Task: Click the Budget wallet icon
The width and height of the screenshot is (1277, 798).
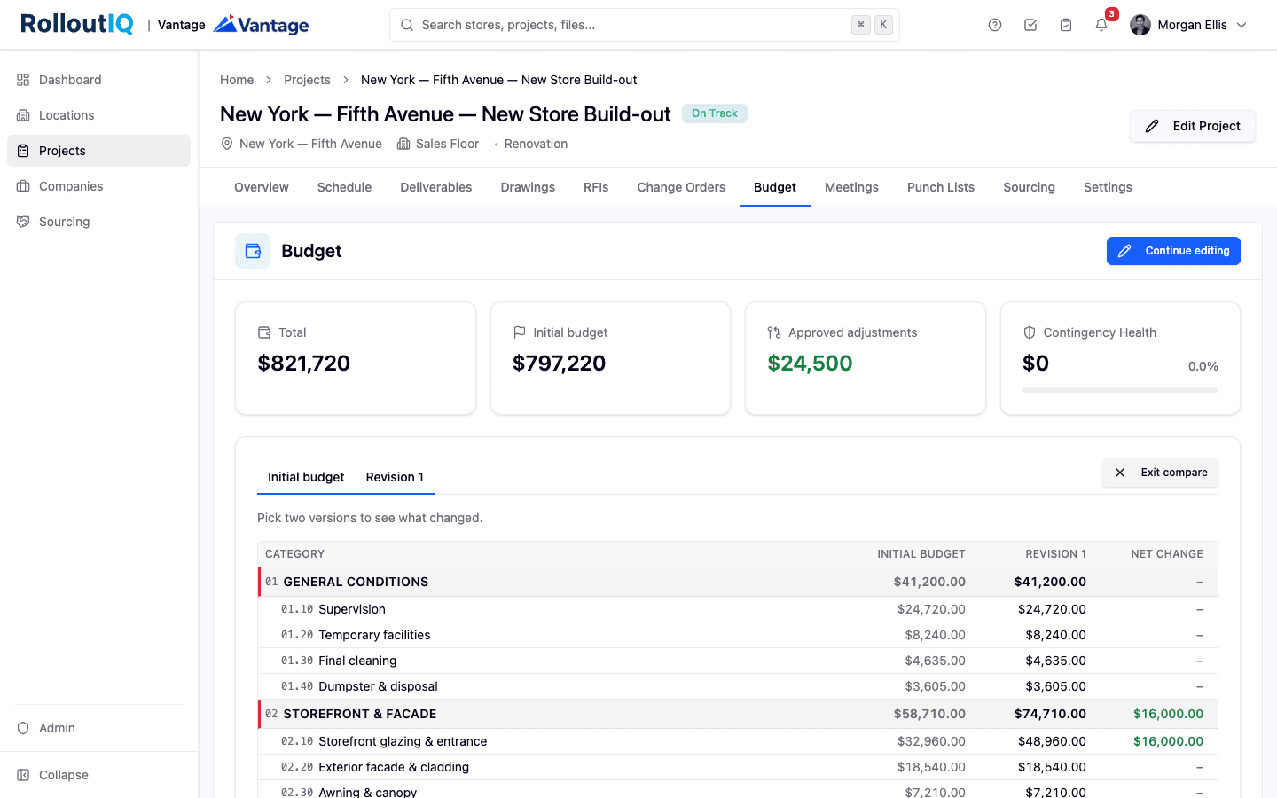Action: (253, 251)
